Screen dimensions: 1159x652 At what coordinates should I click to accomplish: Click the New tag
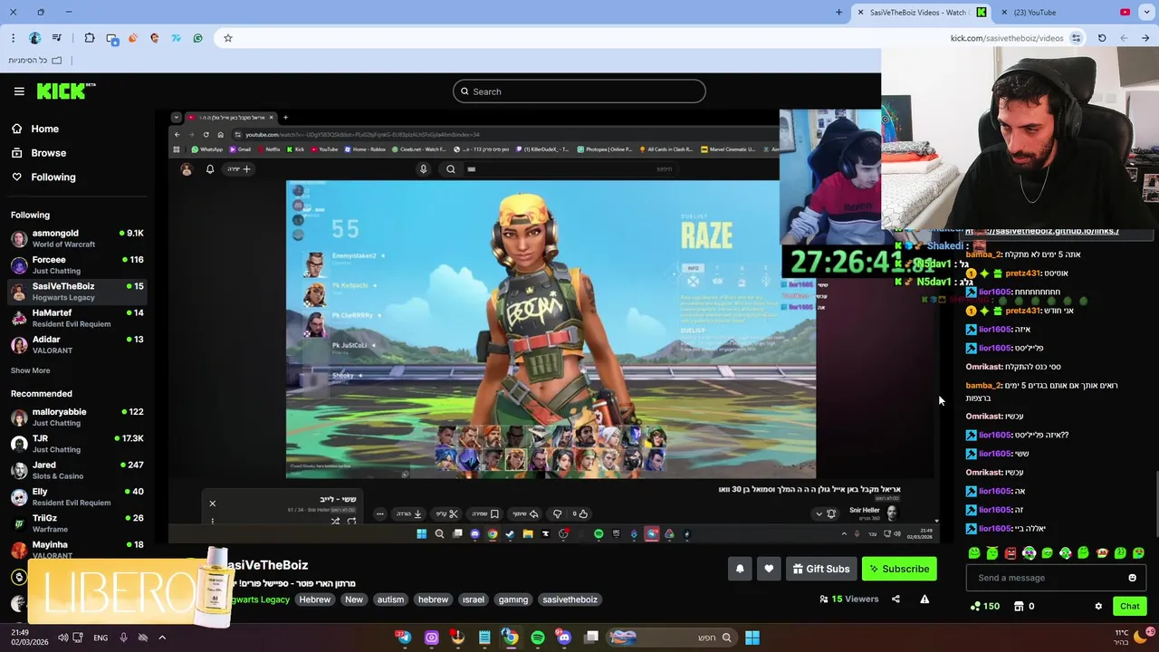coord(354,599)
